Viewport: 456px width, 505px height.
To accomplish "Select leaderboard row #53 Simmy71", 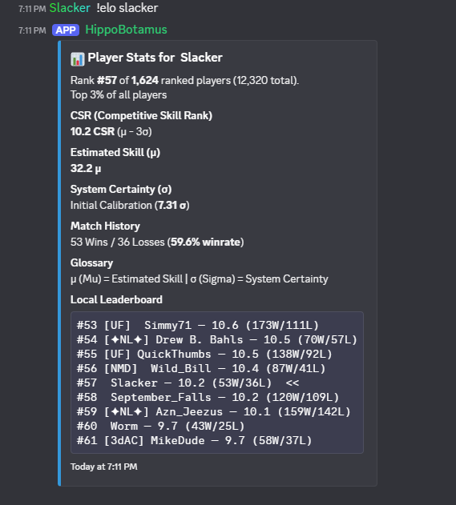I will (198, 325).
